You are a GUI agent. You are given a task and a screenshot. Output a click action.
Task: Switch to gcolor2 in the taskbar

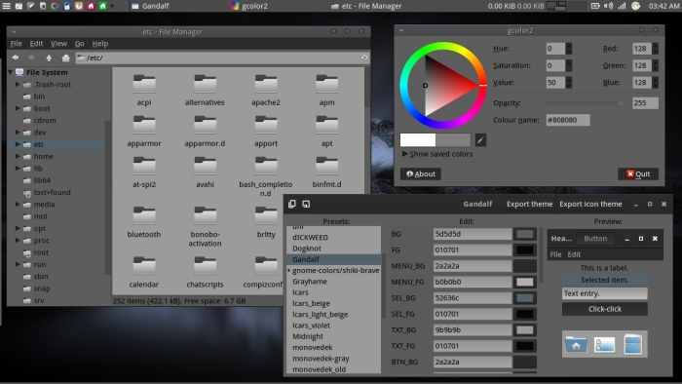(x=249, y=6)
